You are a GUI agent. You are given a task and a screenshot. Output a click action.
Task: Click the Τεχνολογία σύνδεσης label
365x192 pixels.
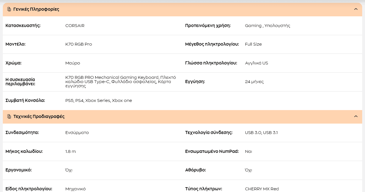click(209, 133)
